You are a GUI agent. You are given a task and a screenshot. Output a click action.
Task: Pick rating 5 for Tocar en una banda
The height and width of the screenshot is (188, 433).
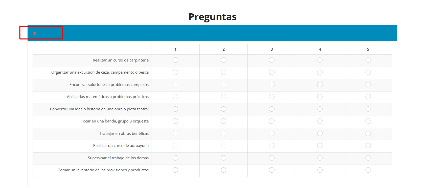(x=368, y=121)
